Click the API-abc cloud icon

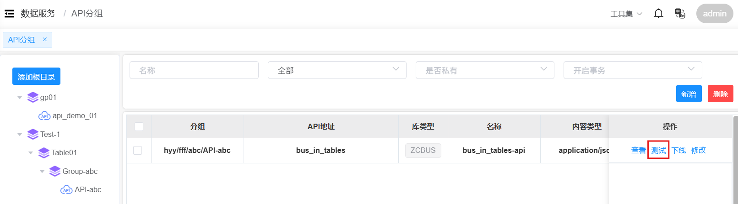click(66, 190)
